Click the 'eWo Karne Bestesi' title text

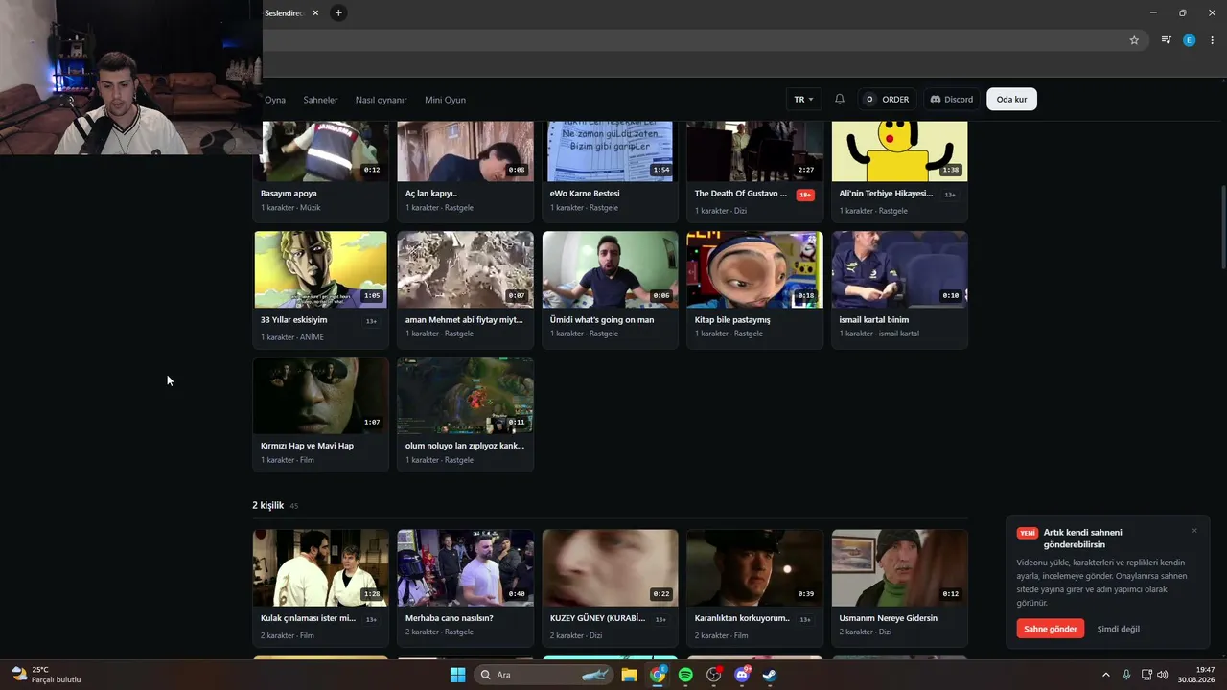585,193
